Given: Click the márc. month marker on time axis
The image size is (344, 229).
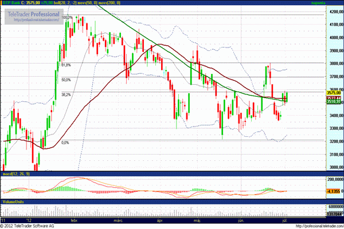Looking at the screenshot, I should 118,220.
